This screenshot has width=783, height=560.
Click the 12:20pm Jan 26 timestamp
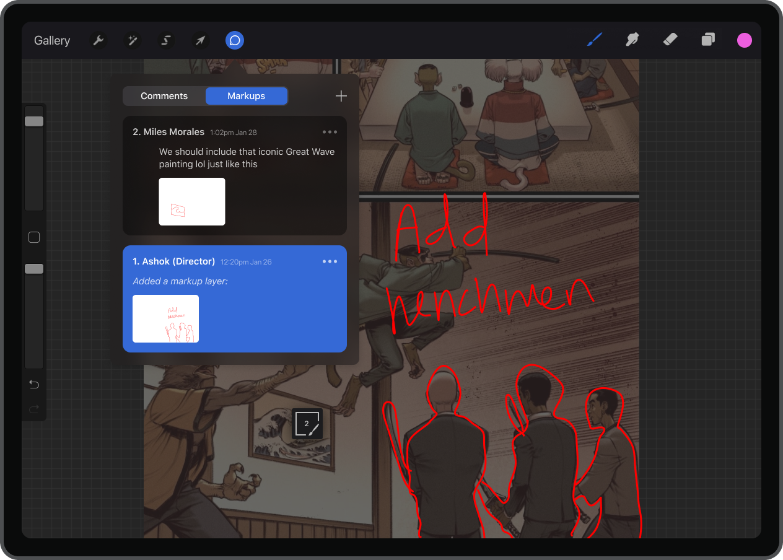[x=247, y=262]
